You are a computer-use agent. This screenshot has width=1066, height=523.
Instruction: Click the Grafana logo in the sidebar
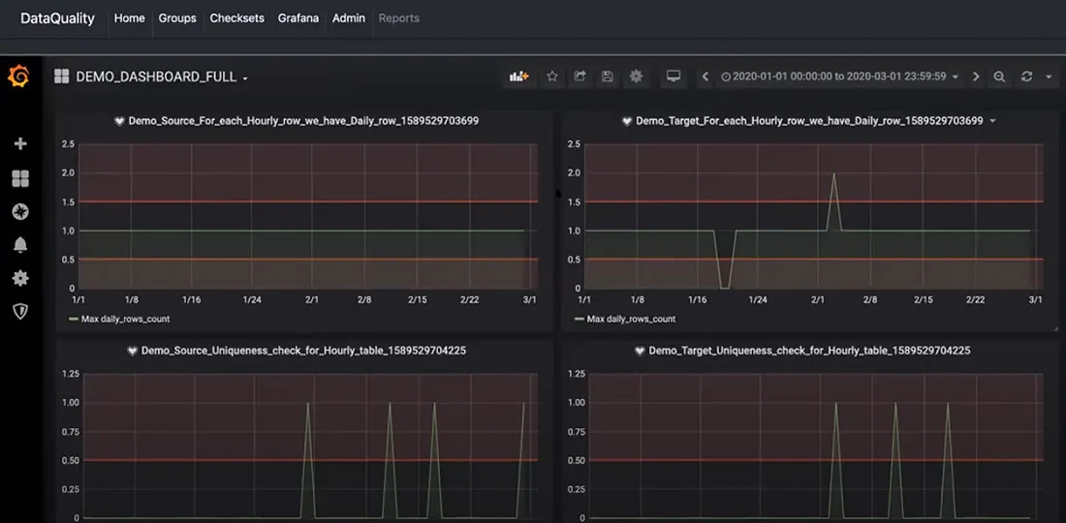point(18,77)
